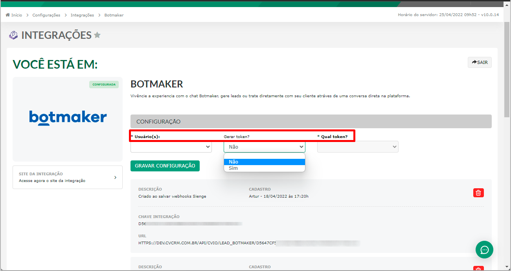Click the vertical page scrollbar
Screen dimensions: 511x271
pyautogui.click(x=507, y=69)
